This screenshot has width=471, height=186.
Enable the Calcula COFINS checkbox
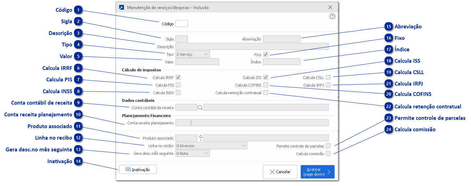(266, 85)
